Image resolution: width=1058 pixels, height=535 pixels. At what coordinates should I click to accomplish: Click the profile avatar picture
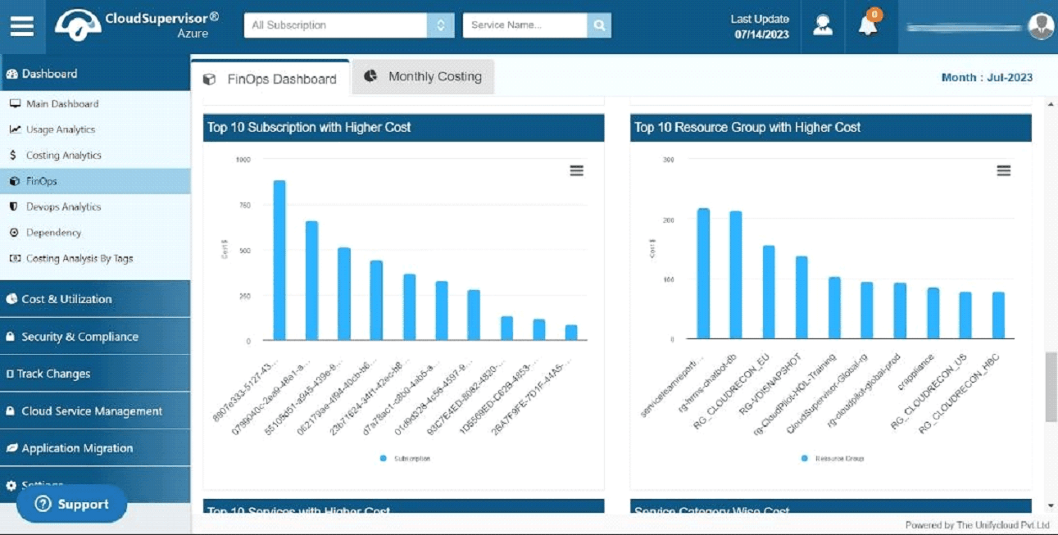(x=1041, y=26)
